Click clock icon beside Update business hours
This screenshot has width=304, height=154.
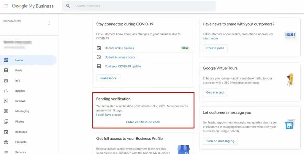click(99, 57)
